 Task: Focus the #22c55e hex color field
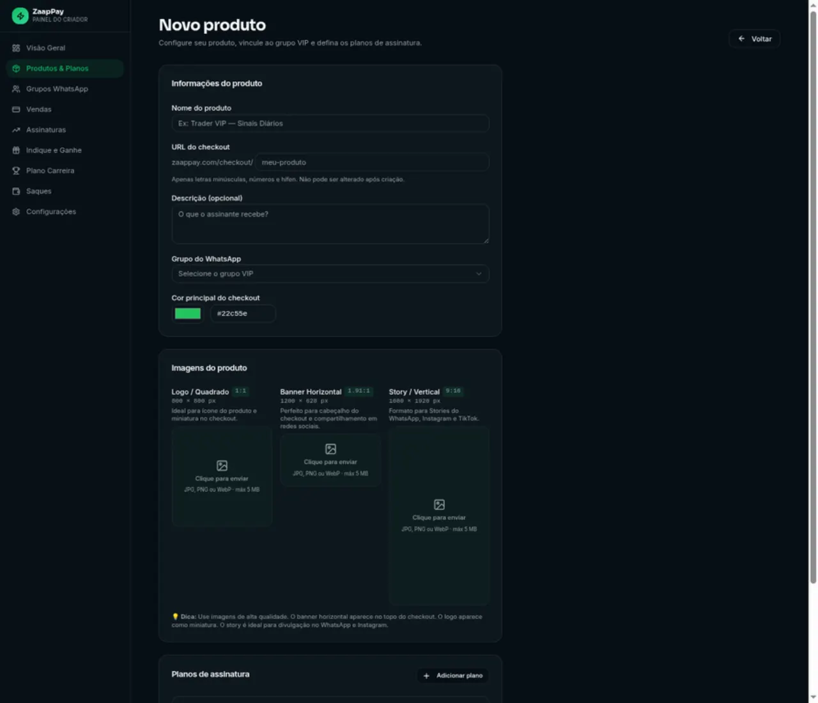pos(243,313)
